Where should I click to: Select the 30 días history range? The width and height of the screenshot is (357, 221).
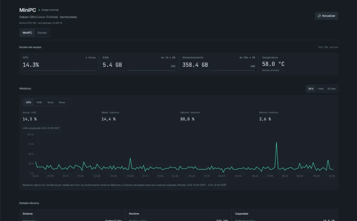coord(331,89)
